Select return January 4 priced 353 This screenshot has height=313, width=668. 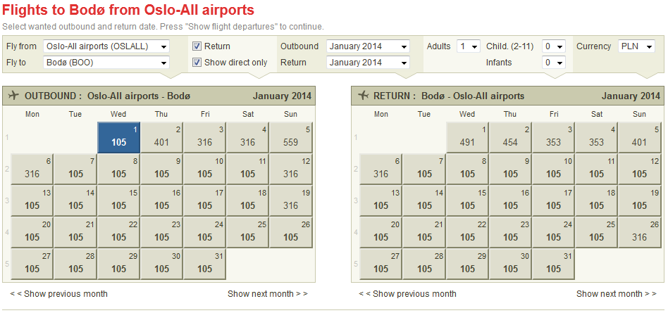(x=596, y=137)
